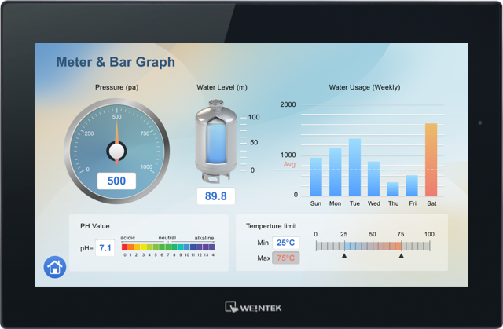503x329 pixels.
Task: Select the pressure value field showing 500
Action: 116,181
